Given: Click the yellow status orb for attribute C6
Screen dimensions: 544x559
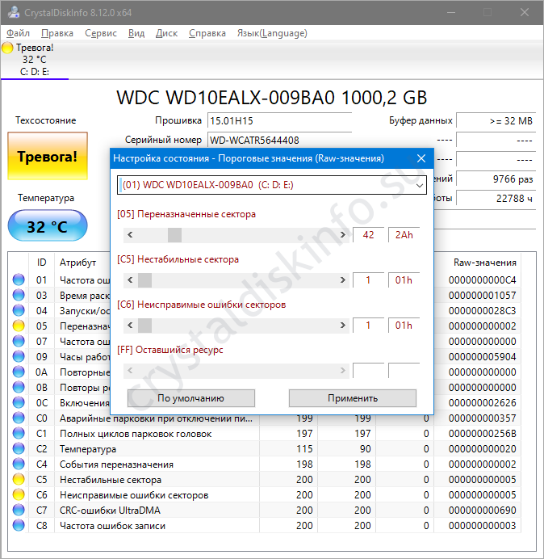Looking at the screenshot, I should tap(19, 494).
